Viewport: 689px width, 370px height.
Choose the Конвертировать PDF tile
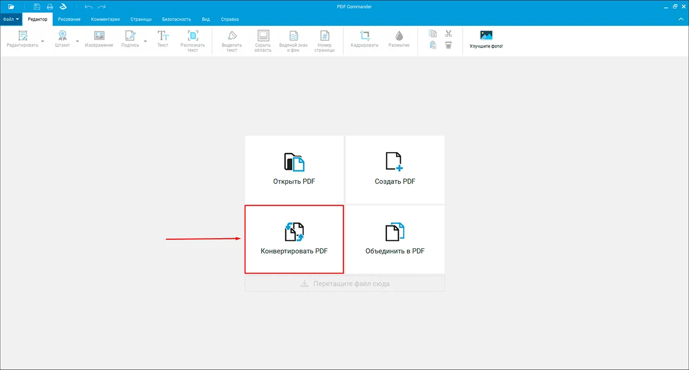pos(294,239)
